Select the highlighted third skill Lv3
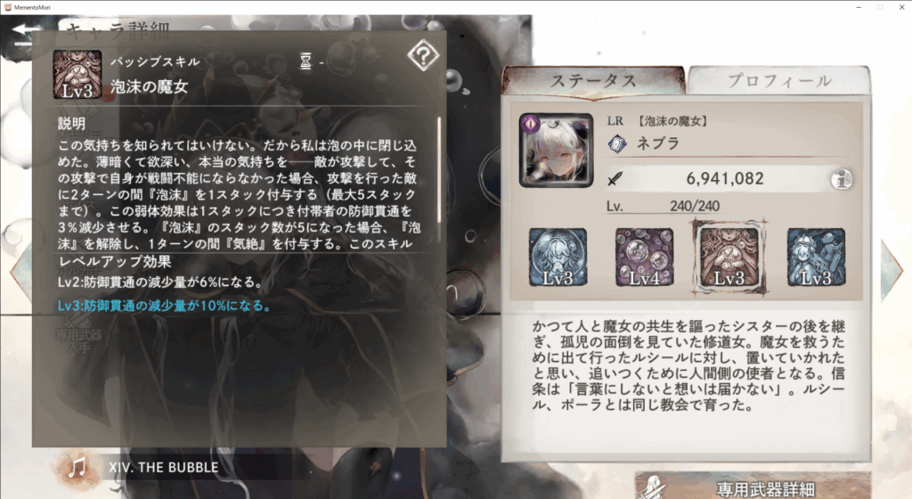912x499 pixels. coord(729,257)
